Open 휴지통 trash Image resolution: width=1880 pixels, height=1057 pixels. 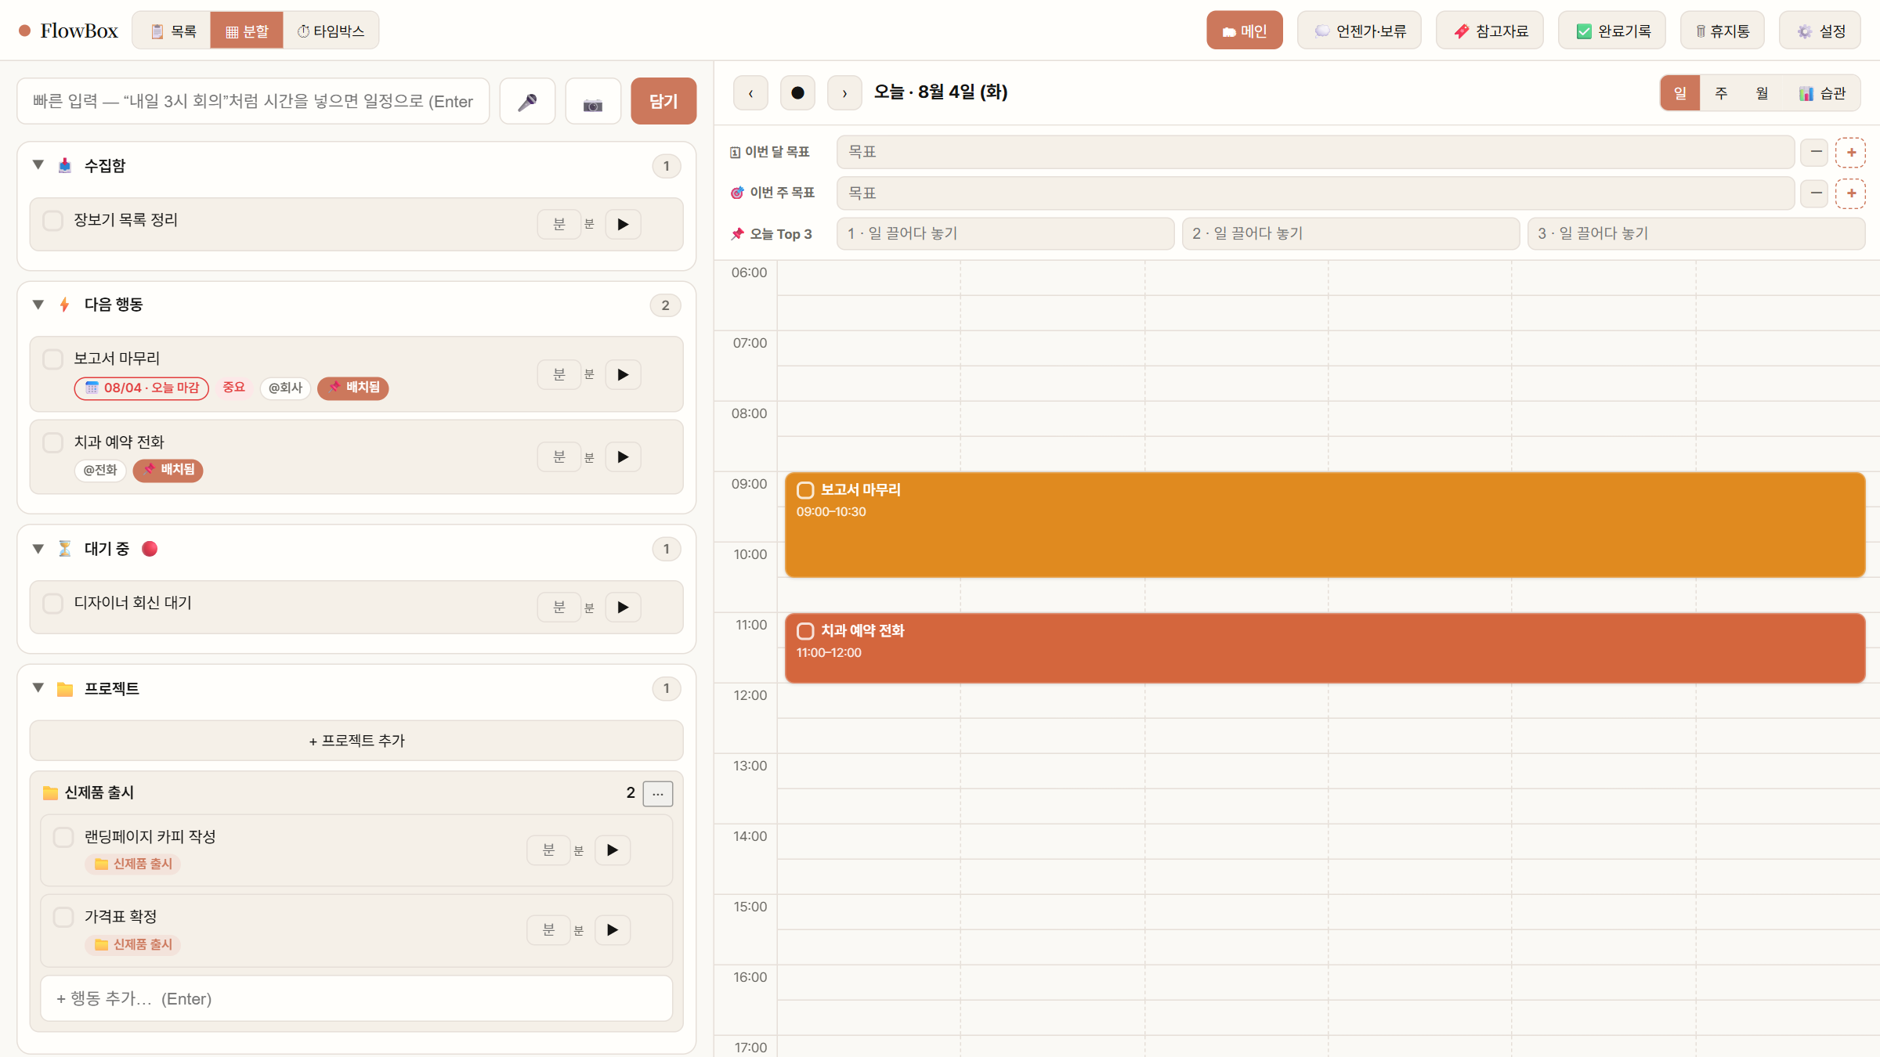tap(1722, 31)
